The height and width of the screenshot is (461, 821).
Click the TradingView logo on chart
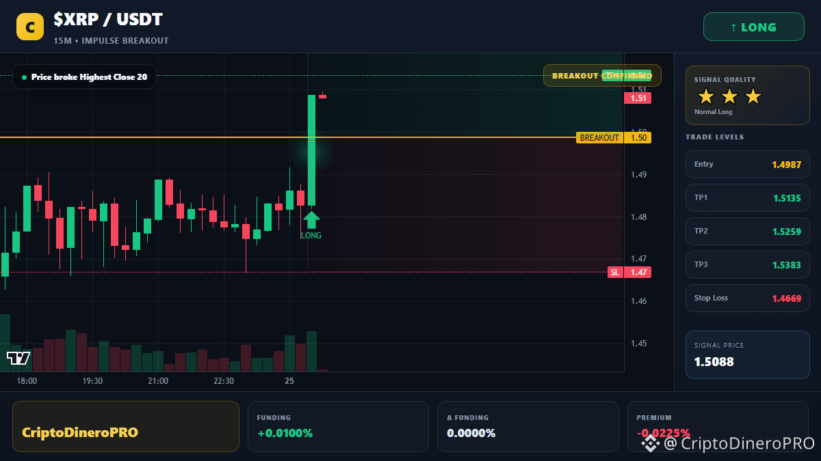point(18,358)
